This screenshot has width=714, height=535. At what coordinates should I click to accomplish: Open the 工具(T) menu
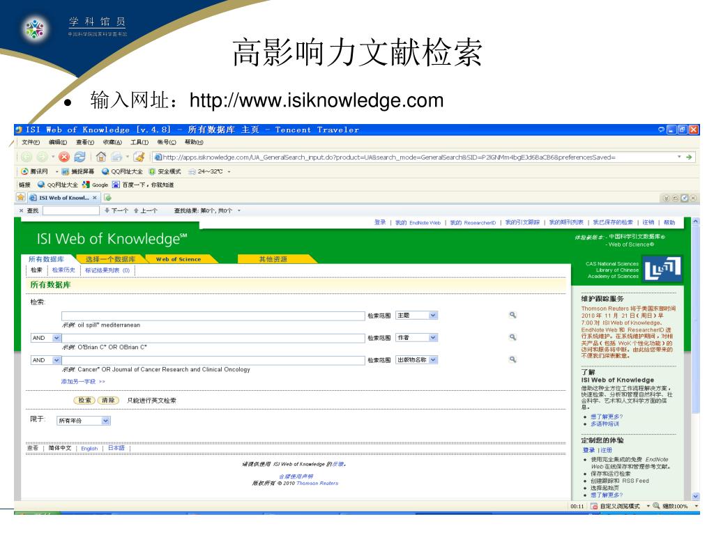(139, 142)
